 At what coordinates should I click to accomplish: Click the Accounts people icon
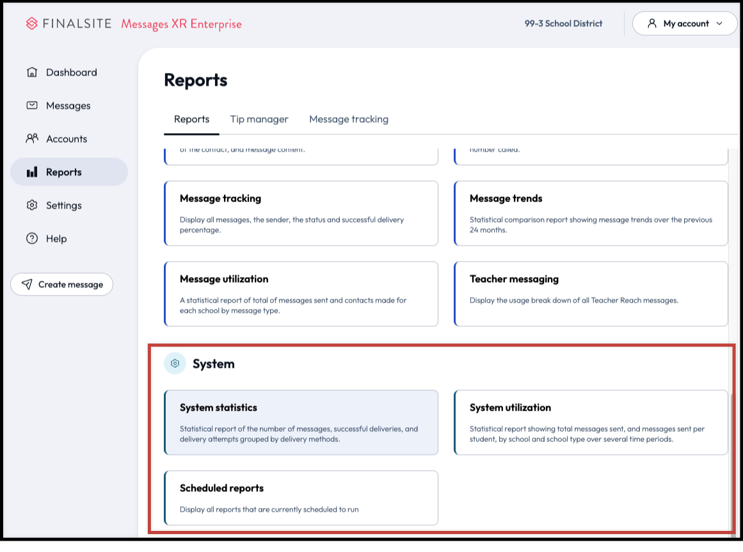pyautogui.click(x=31, y=139)
